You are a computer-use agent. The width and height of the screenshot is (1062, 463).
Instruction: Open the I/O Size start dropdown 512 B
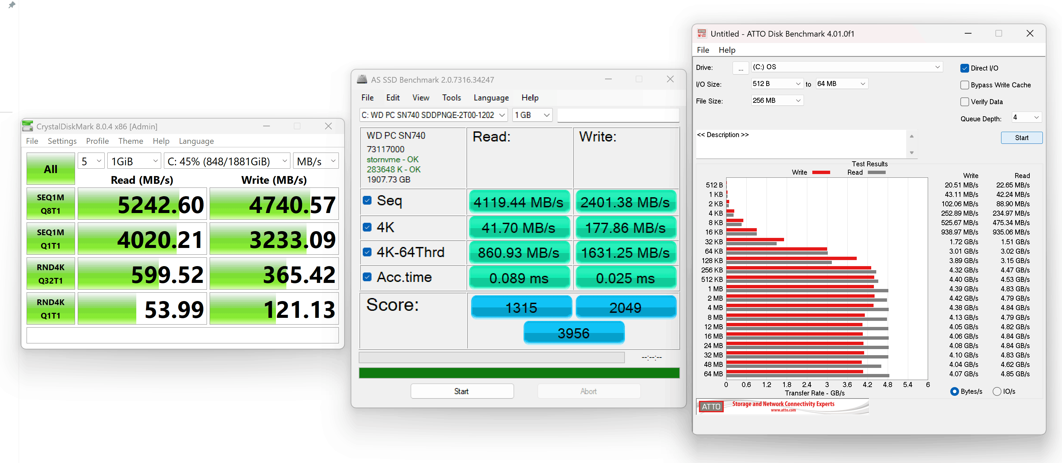click(x=777, y=84)
